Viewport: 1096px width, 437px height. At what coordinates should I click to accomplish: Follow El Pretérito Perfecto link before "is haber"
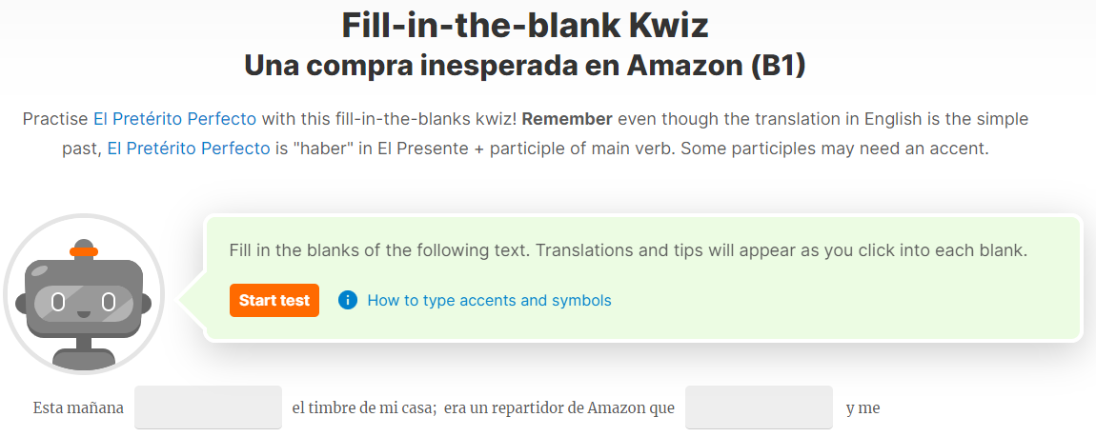[189, 149]
